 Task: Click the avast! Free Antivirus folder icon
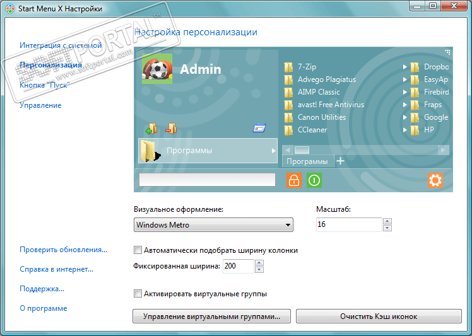pos(288,105)
